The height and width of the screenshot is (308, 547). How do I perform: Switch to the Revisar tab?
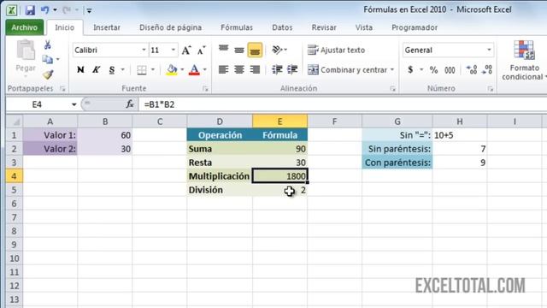tap(324, 27)
